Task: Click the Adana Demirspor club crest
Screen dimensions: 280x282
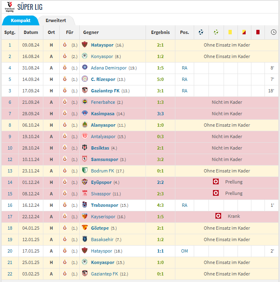Action: click(85, 67)
